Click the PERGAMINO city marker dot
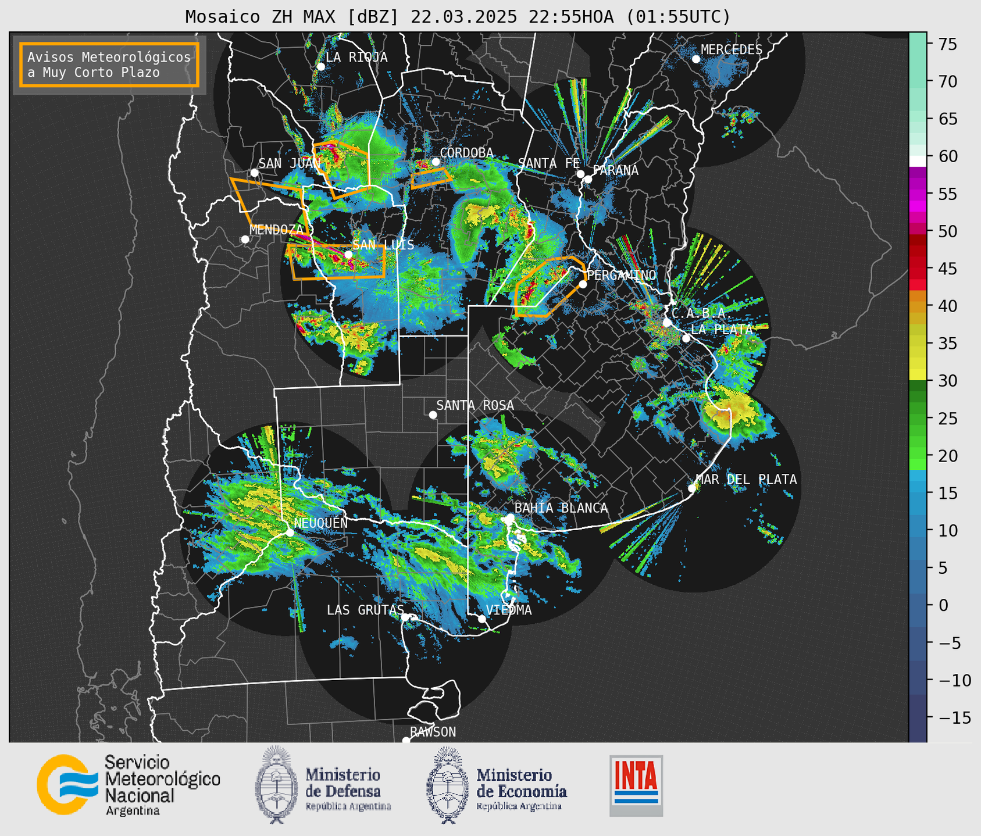The height and width of the screenshot is (836, 981). [x=583, y=284]
